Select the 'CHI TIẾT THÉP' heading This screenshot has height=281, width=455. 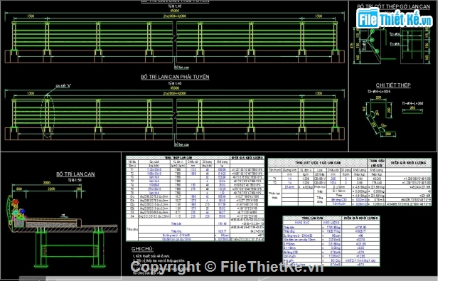point(393,85)
